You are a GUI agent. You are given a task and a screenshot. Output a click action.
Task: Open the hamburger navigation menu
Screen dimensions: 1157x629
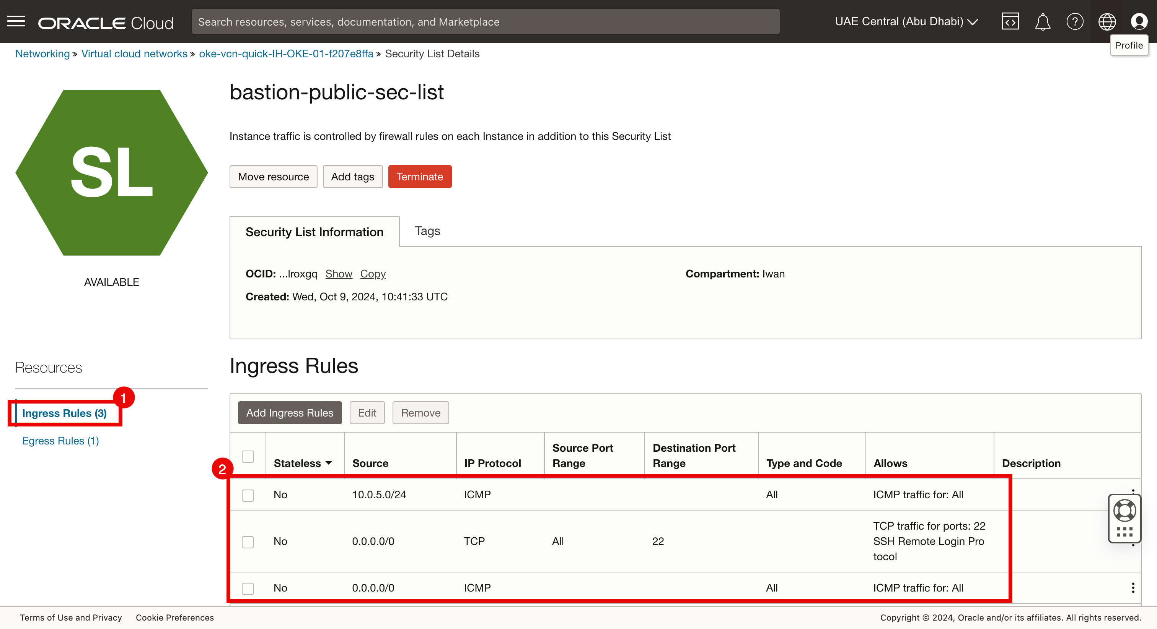tap(16, 21)
